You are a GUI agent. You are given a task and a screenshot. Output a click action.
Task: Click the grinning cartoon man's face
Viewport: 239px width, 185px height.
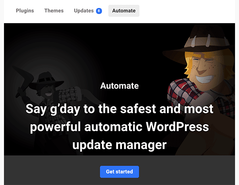205,70
